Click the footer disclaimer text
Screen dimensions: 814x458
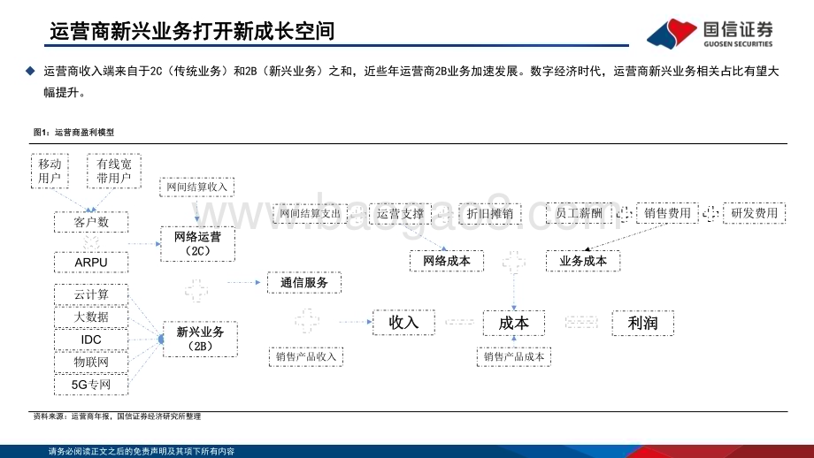tap(142, 451)
